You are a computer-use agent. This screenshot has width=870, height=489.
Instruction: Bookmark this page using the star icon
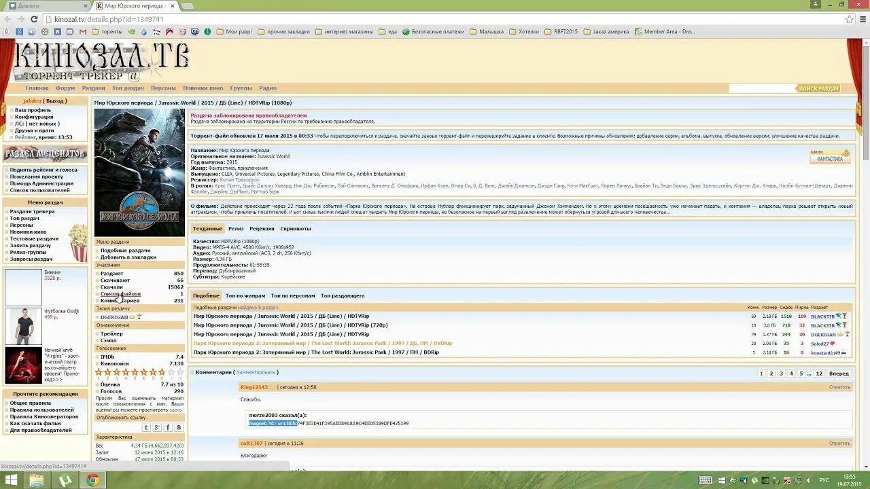[x=849, y=19]
